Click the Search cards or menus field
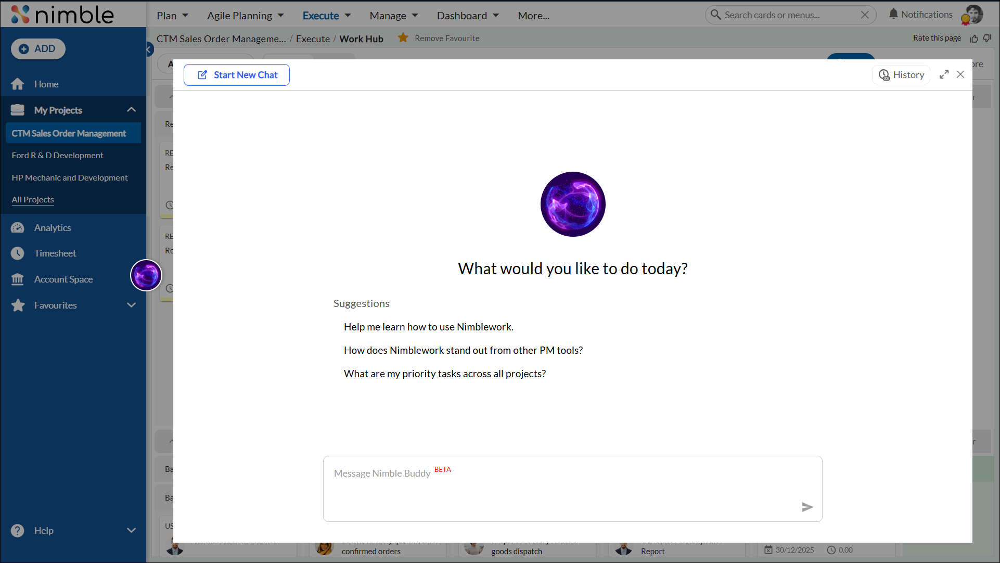 [x=790, y=15]
